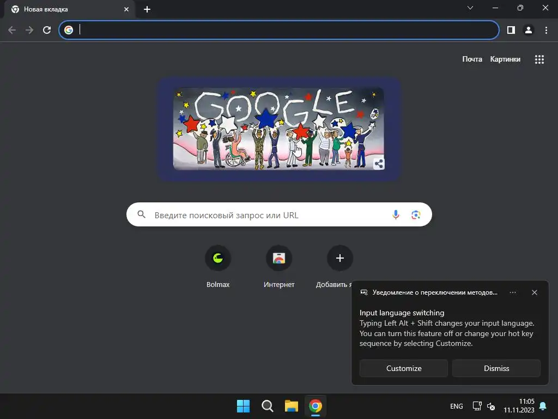This screenshot has height=419, width=558.
Task: Click the search magnifier in Google search box
Action: point(141,214)
